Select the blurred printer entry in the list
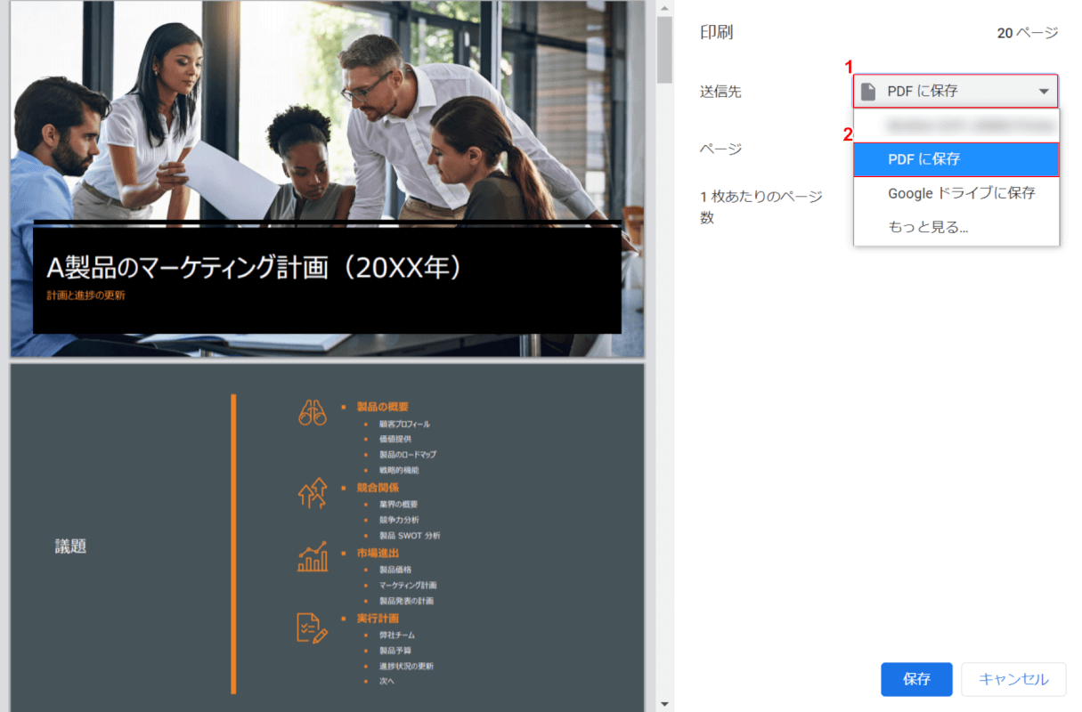The image size is (1082, 712). point(956,125)
